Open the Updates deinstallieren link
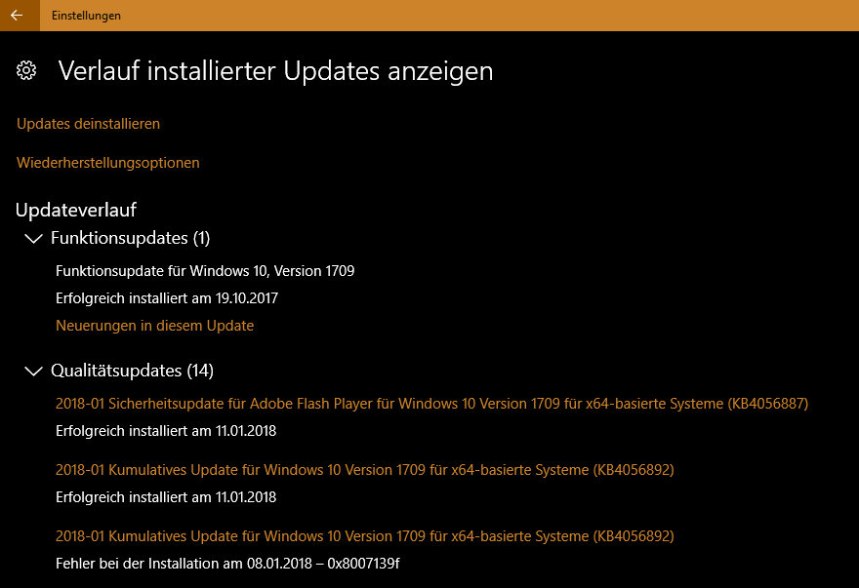 [88, 124]
